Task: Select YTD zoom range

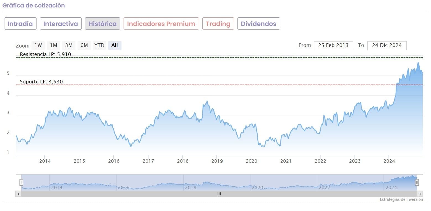Action: tap(99, 45)
